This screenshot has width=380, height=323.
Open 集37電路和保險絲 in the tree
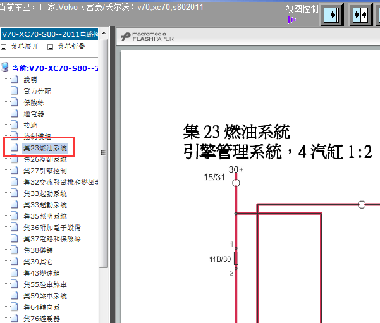(52, 239)
